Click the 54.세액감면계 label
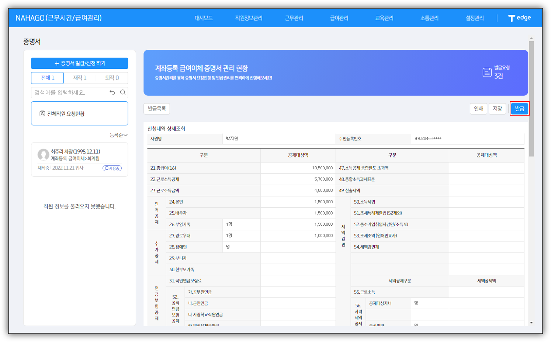This screenshot has width=551, height=342. click(x=366, y=247)
